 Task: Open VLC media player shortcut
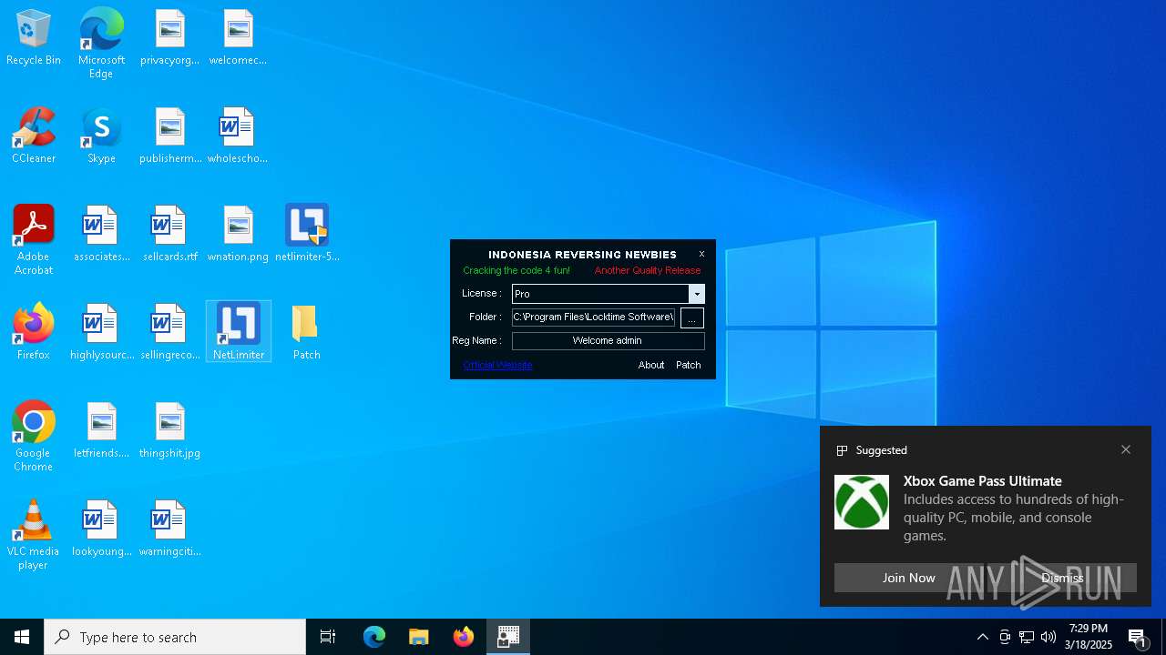point(34,535)
